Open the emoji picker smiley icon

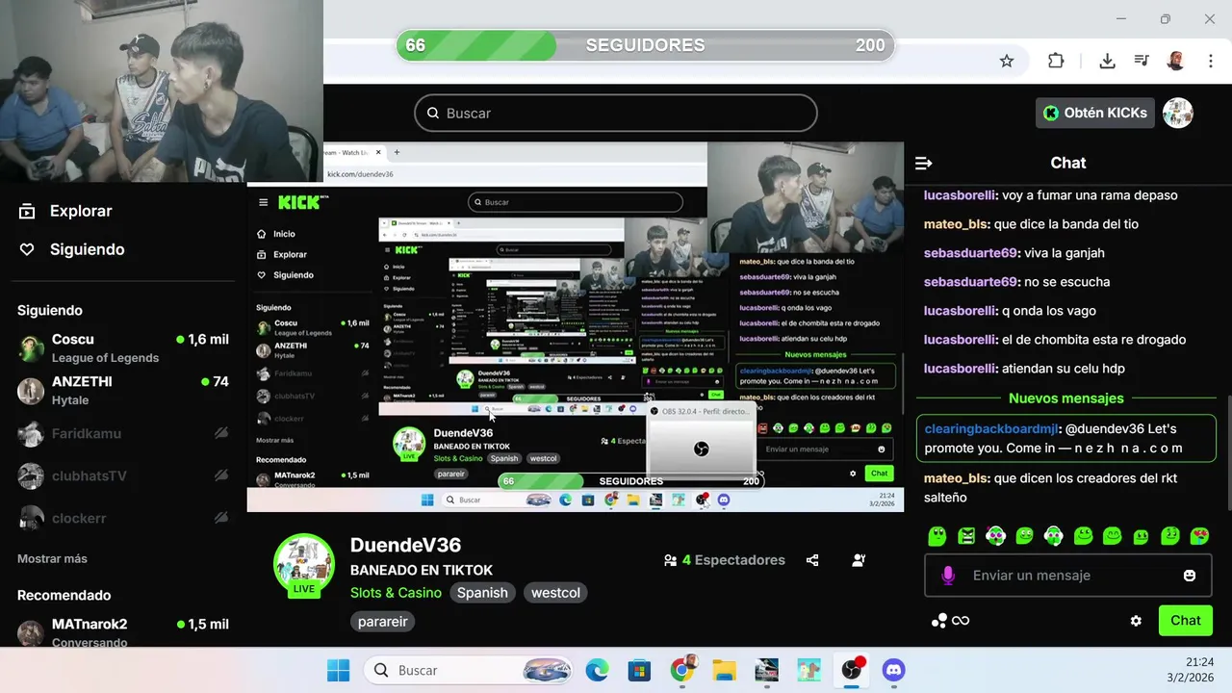click(1190, 576)
